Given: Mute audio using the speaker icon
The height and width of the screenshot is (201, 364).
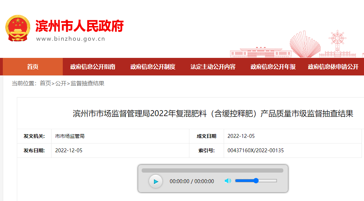Looking at the screenshot, I should pyautogui.click(x=228, y=181).
